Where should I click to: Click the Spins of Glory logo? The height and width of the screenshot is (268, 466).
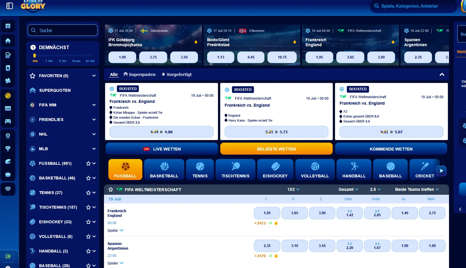tap(33, 6)
